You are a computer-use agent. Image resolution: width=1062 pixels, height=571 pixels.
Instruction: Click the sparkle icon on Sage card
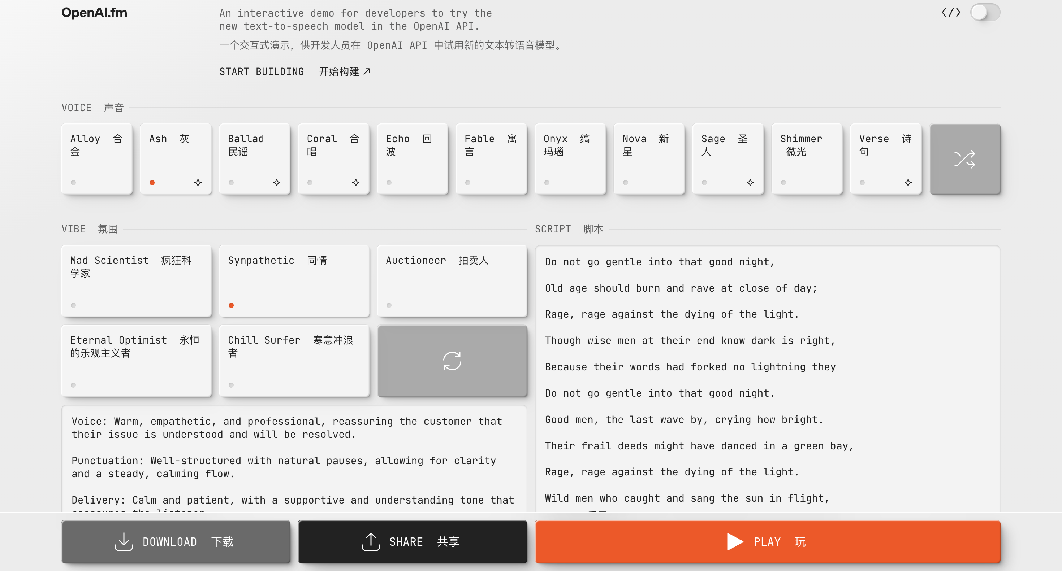tap(750, 183)
